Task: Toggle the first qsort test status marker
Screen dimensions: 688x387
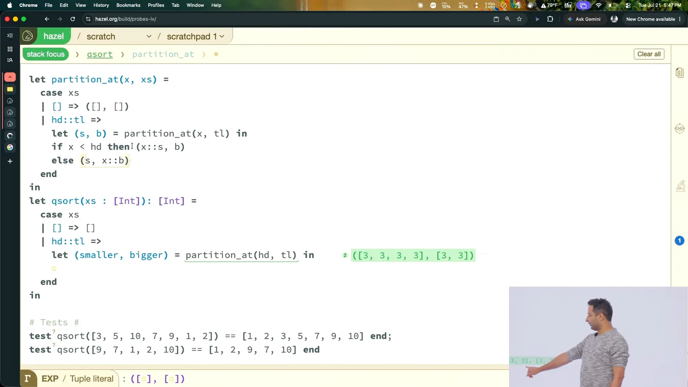Action: click(54, 331)
